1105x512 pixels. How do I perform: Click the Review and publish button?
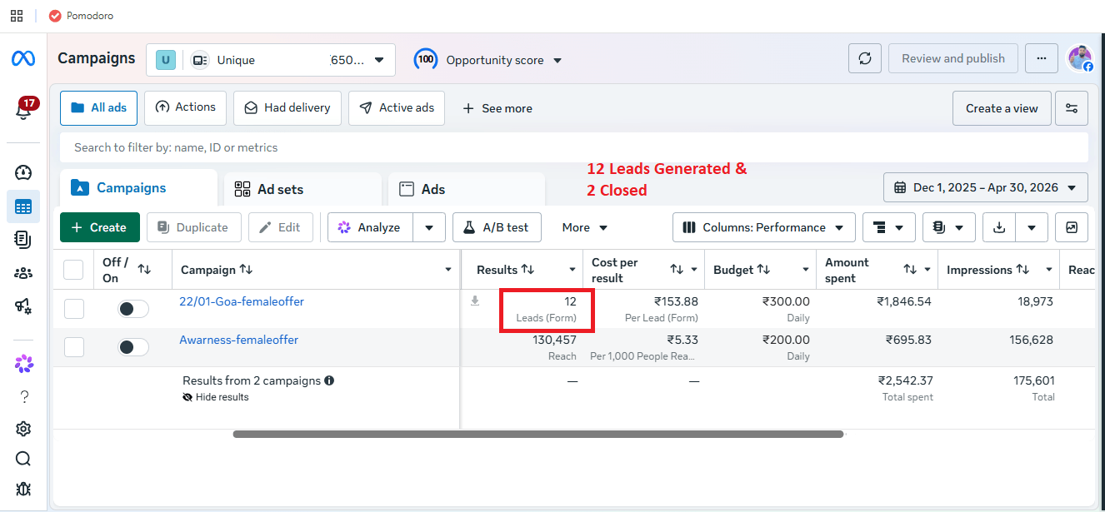pos(953,58)
